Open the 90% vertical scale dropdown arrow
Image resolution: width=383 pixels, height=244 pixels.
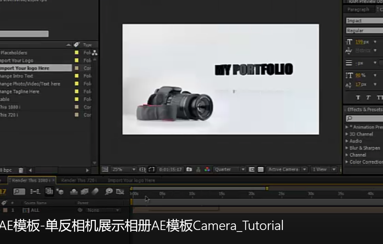(x=375, y=75)
